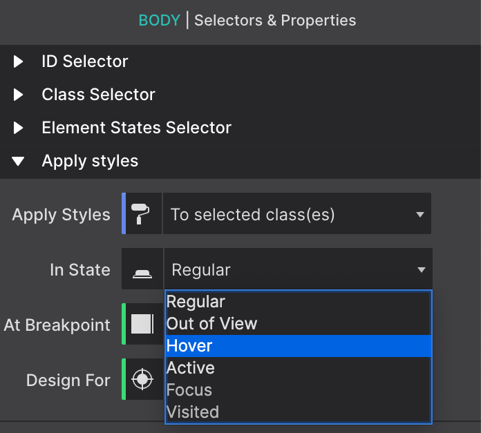Click the Design For target icon
Viewport: 481px width, 433px height.
pos(142,379)
